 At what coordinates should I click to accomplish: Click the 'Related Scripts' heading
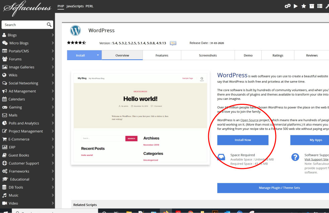pos(85,205)
